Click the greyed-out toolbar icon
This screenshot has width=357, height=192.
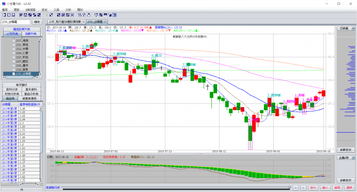tap(47, 15)
